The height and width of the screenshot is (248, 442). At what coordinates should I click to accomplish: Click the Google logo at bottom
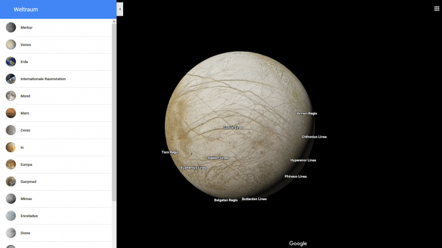pos(298,243)
